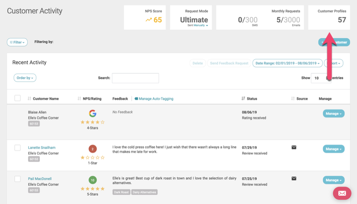
Task: Check the Lanette Snailham row checkbox
Action: click(17, 148)
